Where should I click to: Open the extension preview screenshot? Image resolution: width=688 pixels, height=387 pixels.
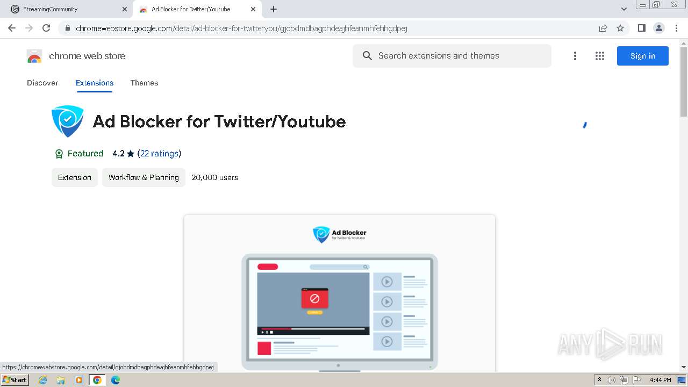340,293
